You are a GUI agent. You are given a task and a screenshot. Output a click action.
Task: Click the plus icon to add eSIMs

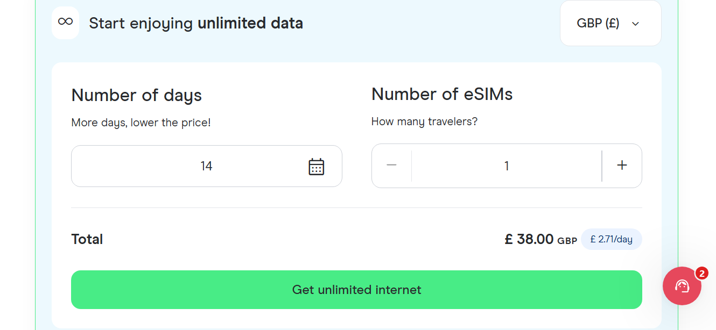[622, 166]
